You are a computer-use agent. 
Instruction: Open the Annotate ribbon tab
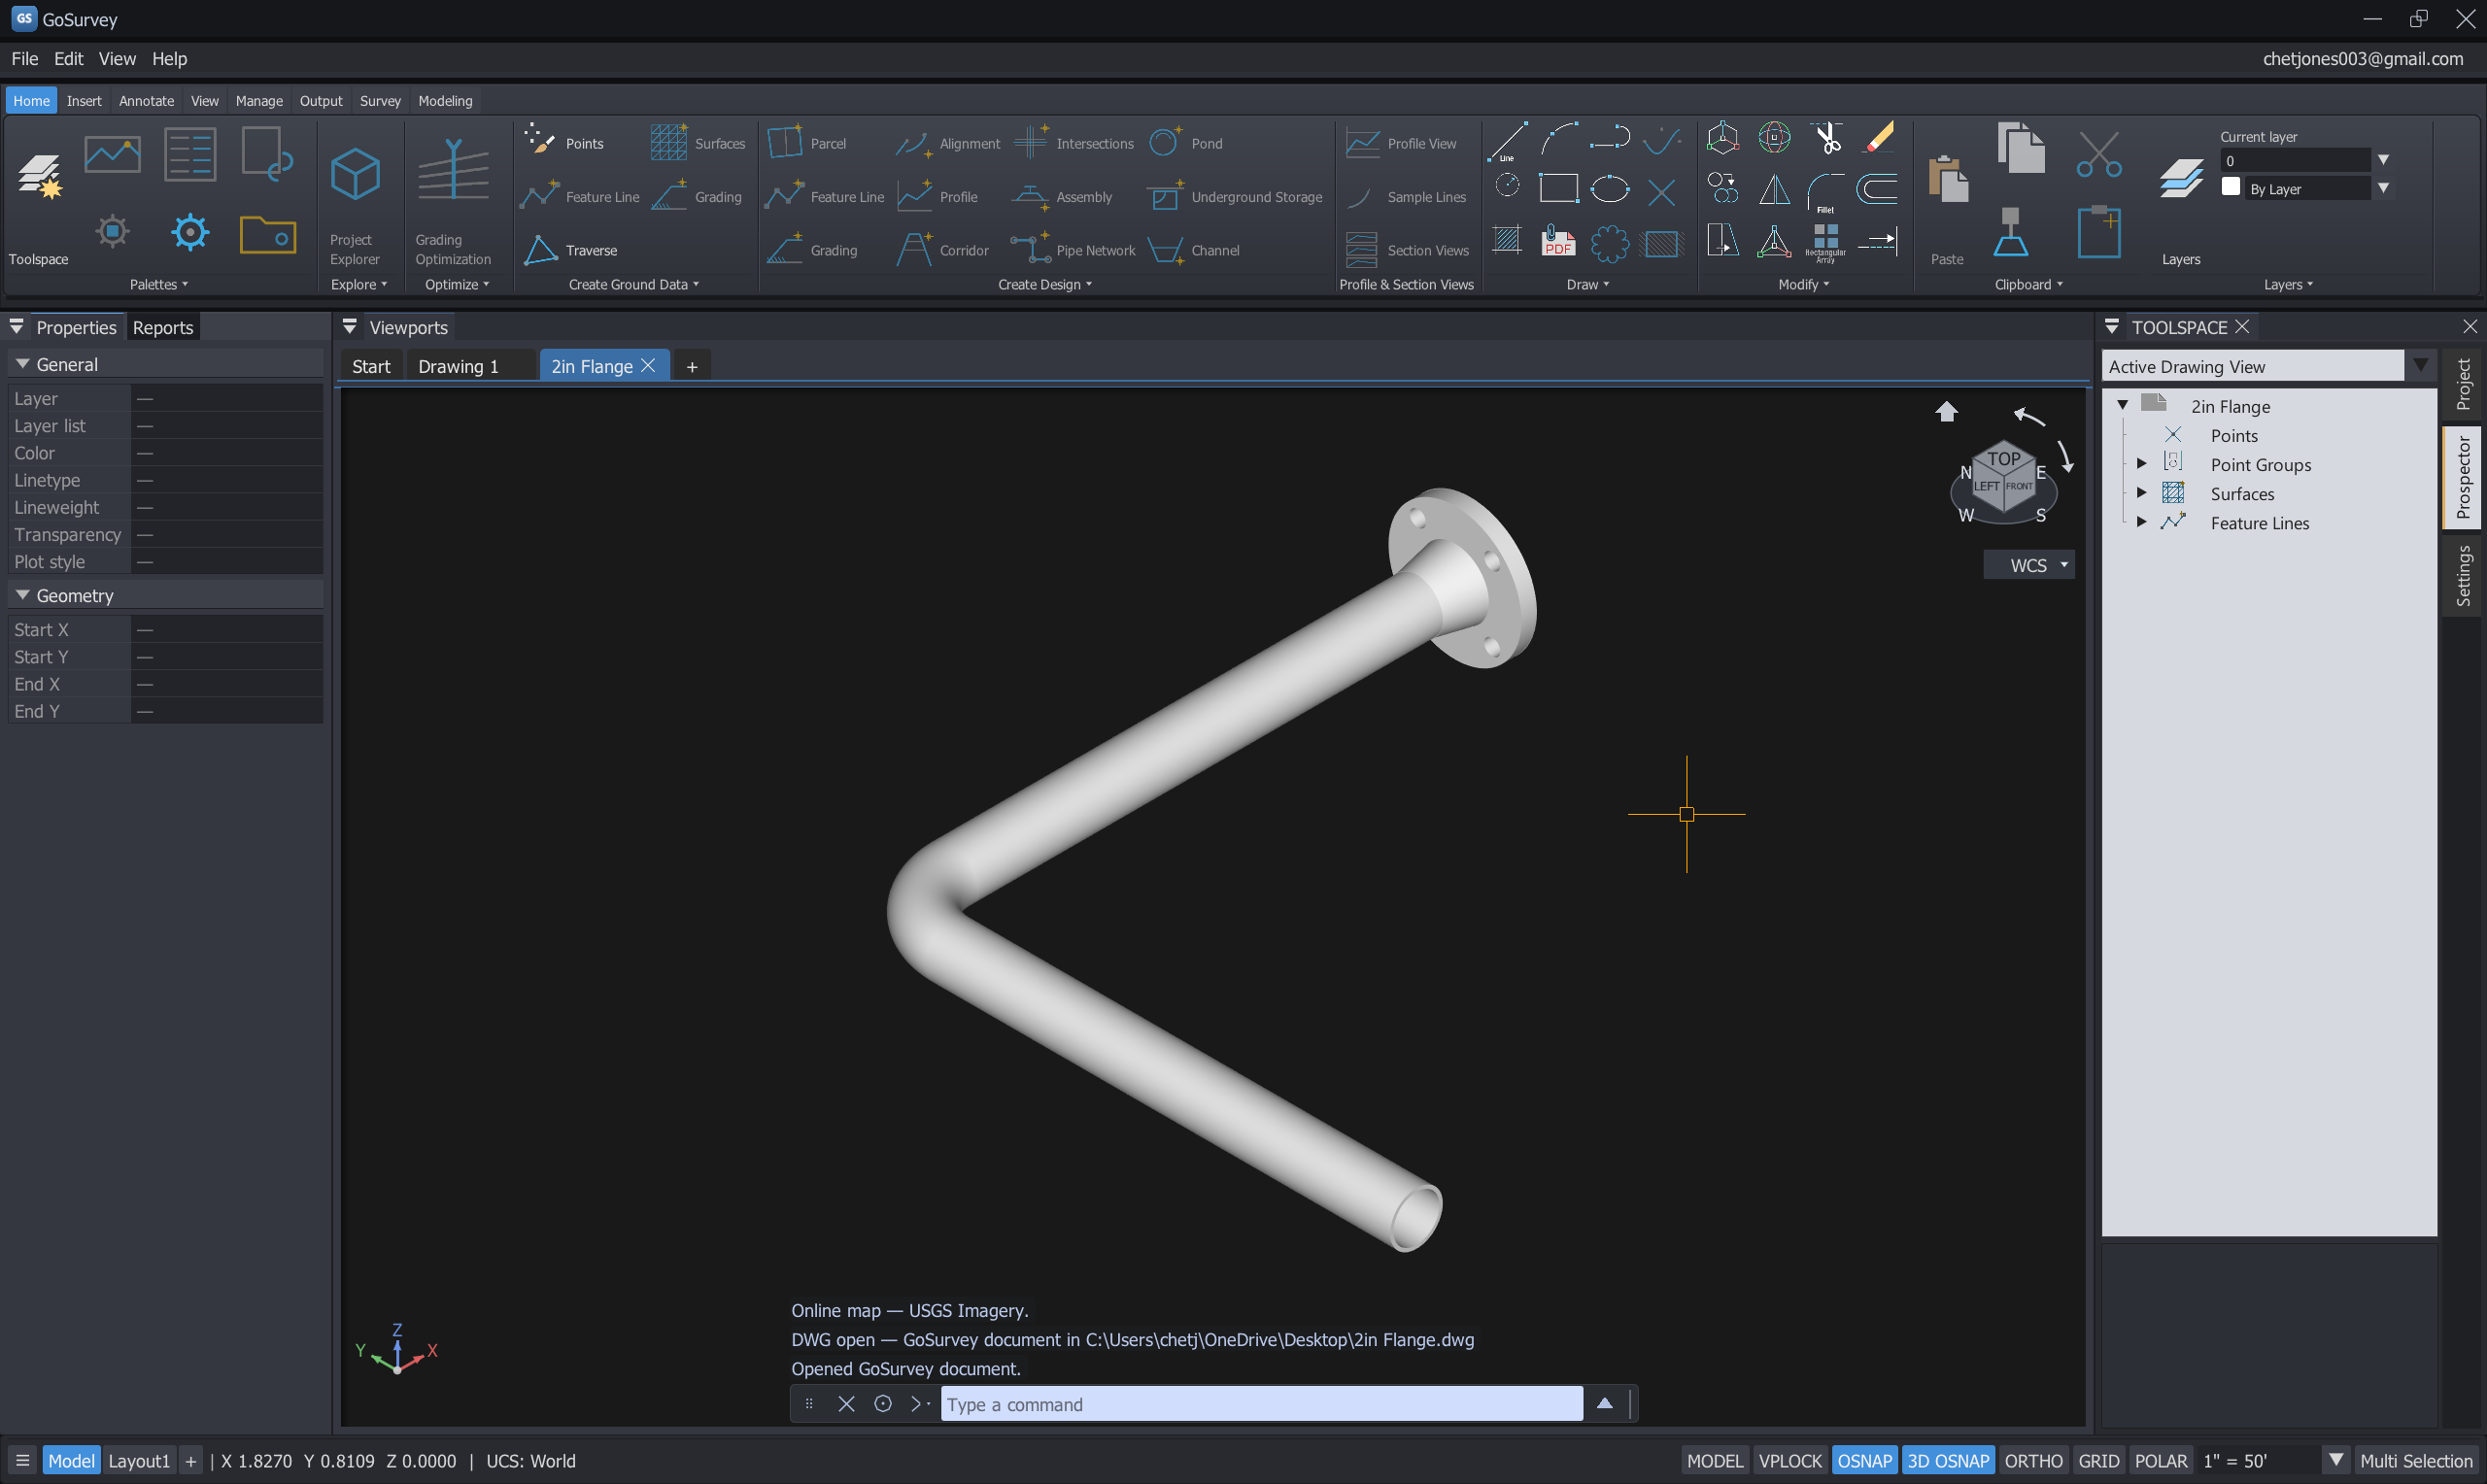pos(146,101)
